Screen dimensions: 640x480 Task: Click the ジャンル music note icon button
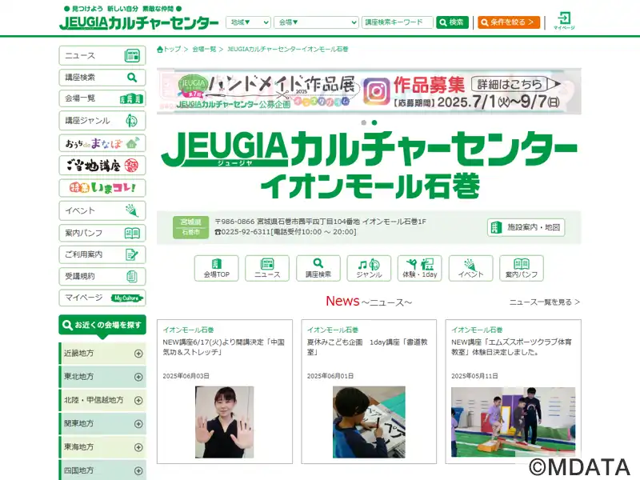click(x=369, y=268)
